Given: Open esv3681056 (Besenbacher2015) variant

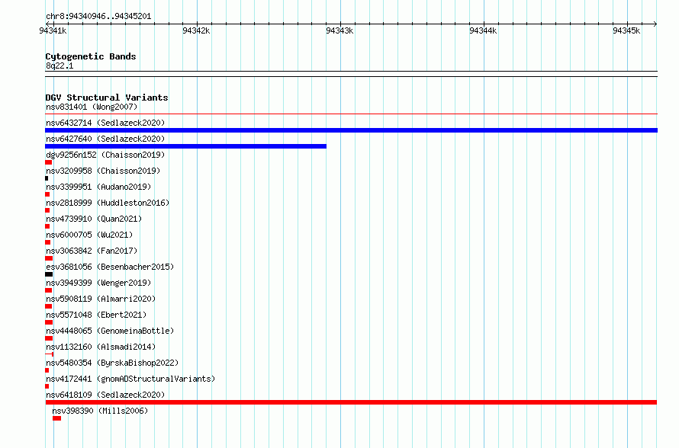Looking at the screenshot, I should [x=110, y=267].
